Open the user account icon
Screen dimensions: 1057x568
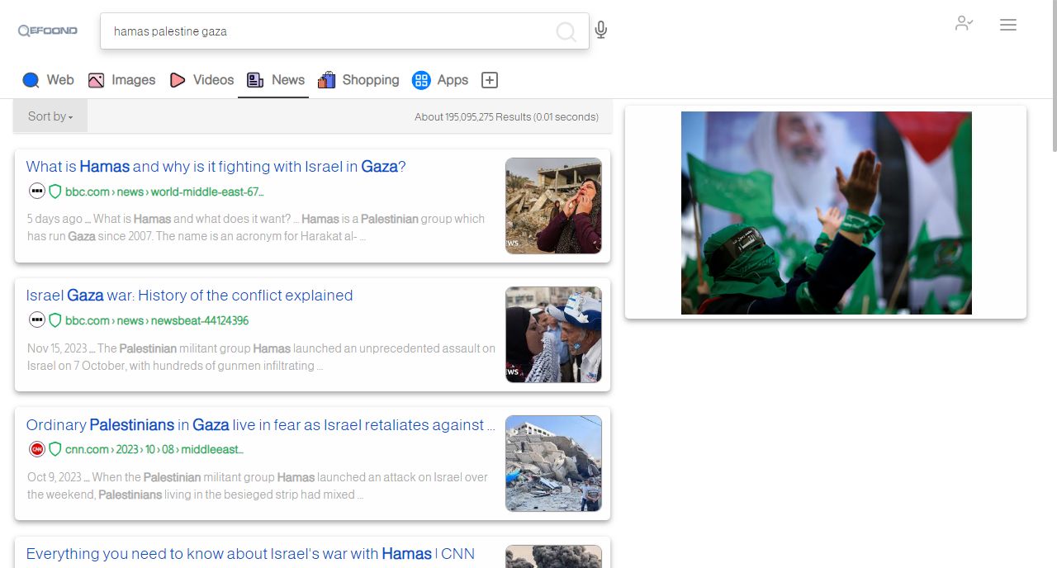click(x=964, y=24)
